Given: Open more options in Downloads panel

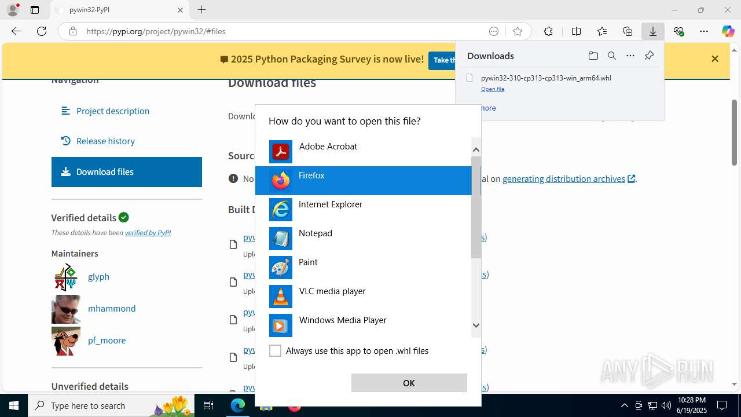Looking at the screenshot, I should tap(630, 56).
